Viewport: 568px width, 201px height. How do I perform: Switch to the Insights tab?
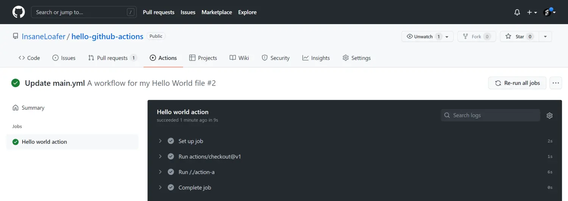(316, 58)
